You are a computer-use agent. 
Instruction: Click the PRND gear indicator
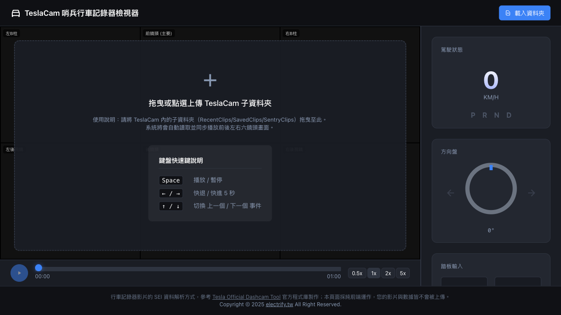491,115
